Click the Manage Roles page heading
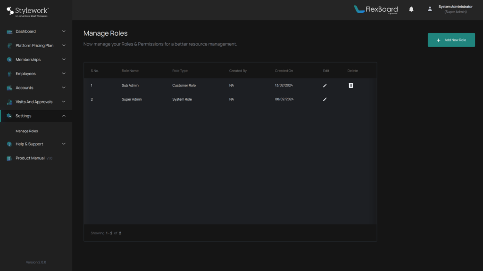 coord(105,33)
